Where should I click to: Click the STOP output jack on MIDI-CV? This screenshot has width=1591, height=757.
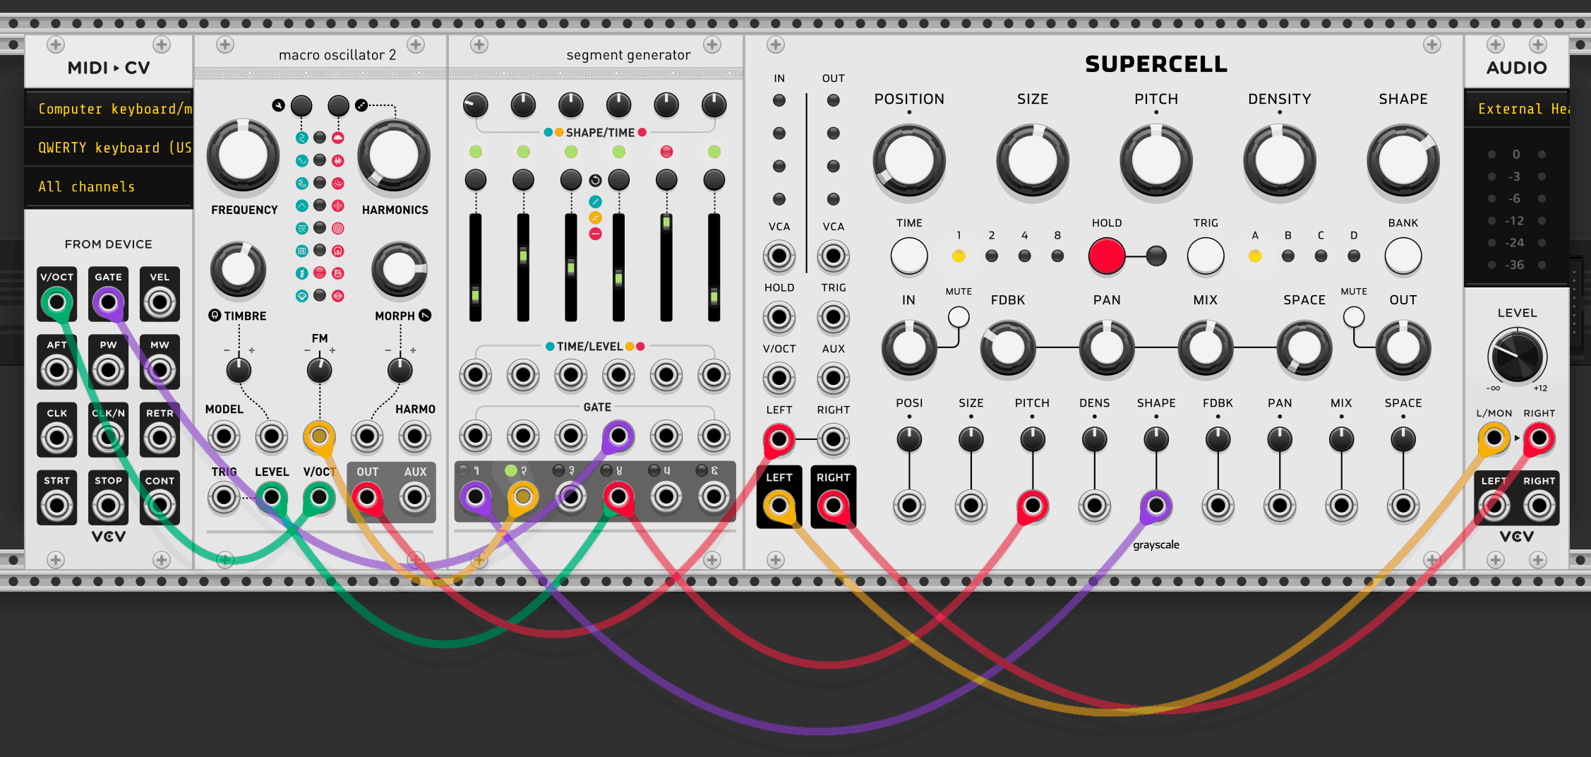pos(108,506)
